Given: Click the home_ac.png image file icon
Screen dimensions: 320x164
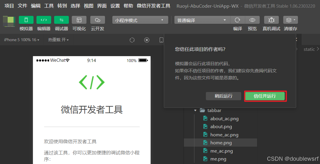Looking at the screenshot, I should point(205,134).
